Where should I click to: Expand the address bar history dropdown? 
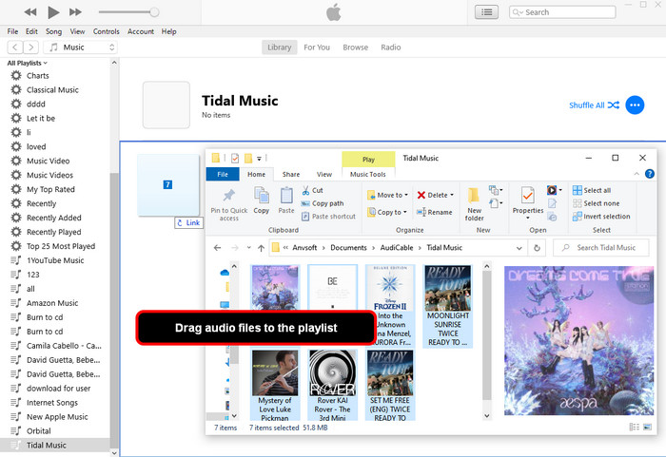(519, 248)
